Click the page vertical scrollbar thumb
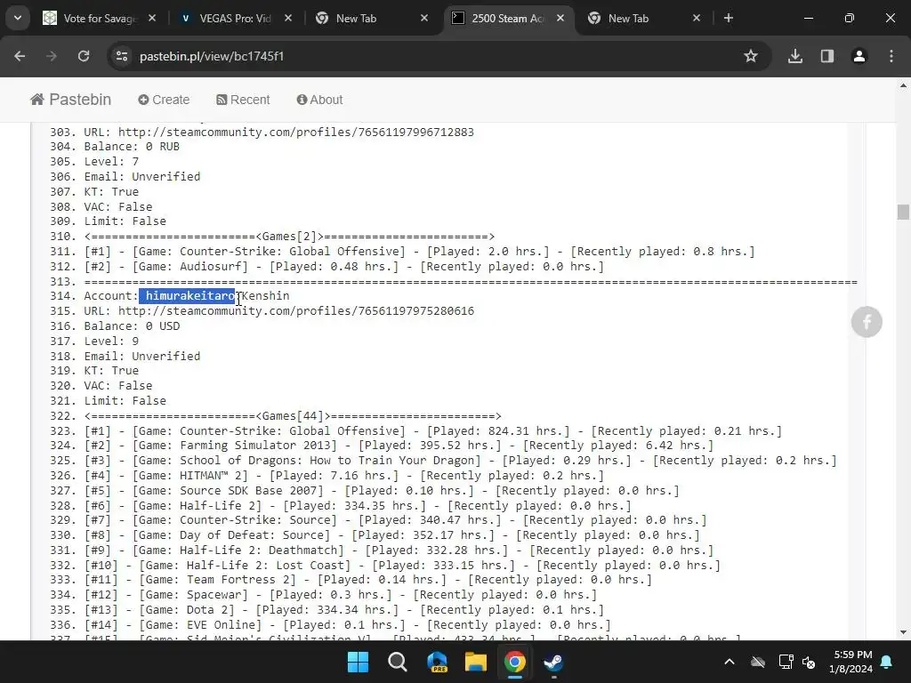Image resolution: width=911 pixels, height=683 pixels. tap(903, 212)
